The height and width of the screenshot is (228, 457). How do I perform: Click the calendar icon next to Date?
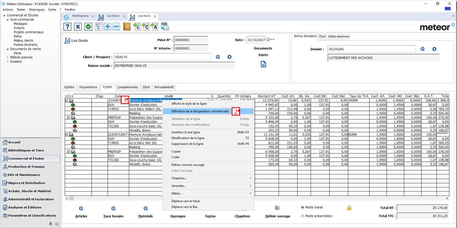coord(268,39)
